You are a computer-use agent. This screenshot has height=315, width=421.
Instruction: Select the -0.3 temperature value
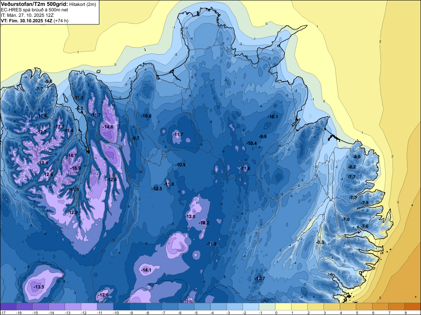coord(320,242)
